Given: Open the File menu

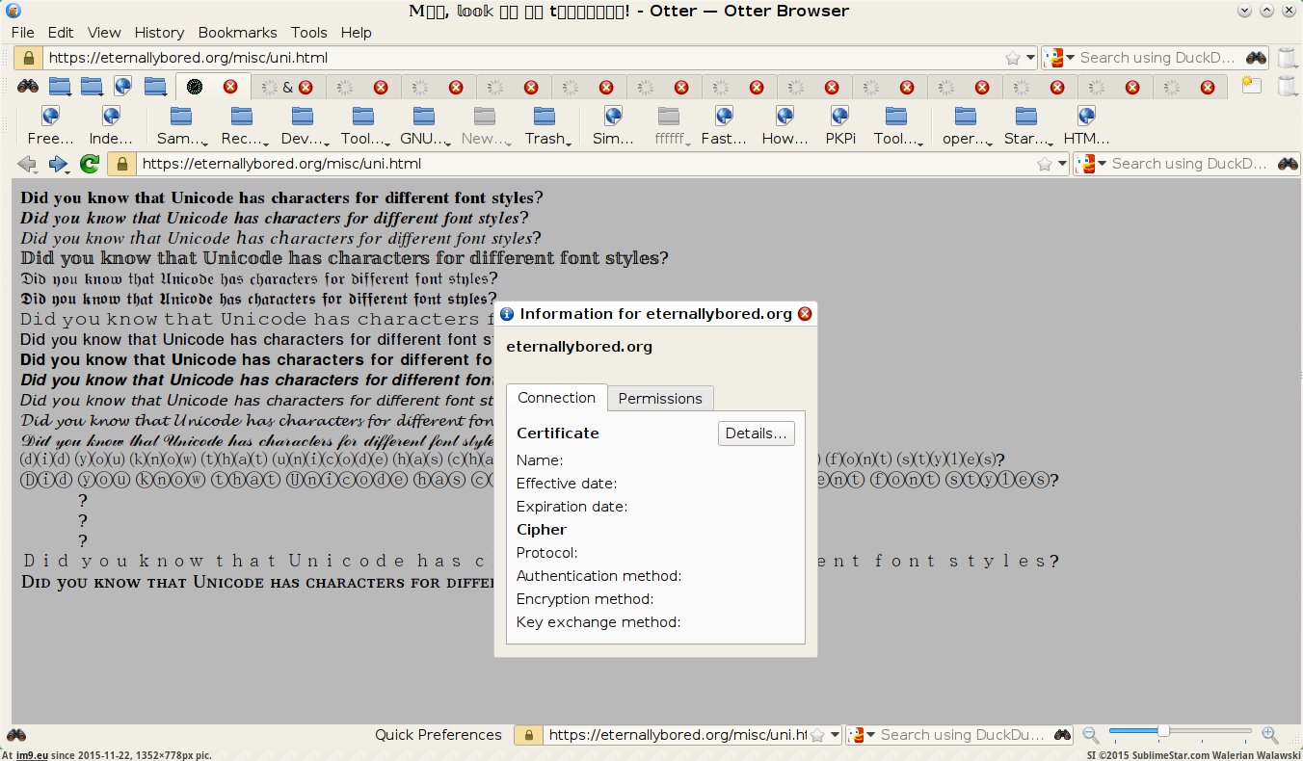Looking at the screenshot, I should coord(22,32).
